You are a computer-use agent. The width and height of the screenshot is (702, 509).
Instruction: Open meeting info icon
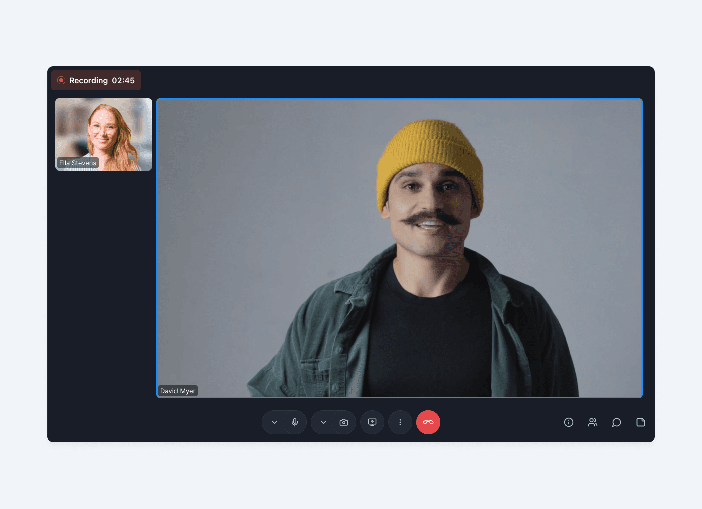569,422
